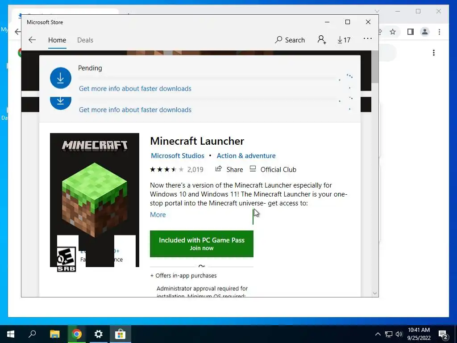Show hidden system tray icons
This screenshot has height=343, width=457.
pos(378,334)
